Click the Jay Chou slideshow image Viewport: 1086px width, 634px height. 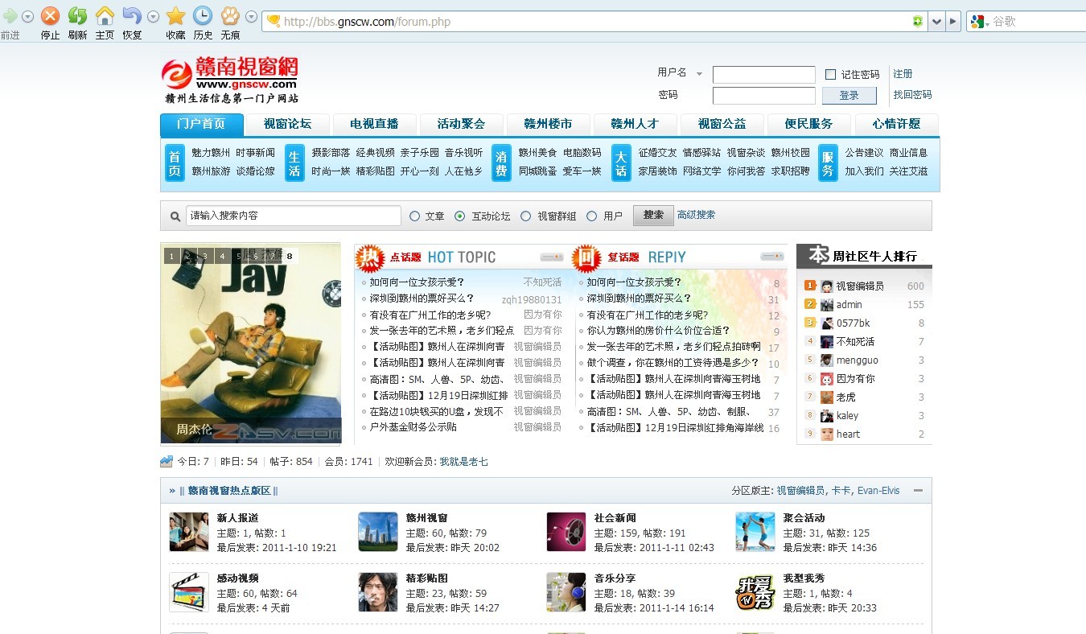251,344
